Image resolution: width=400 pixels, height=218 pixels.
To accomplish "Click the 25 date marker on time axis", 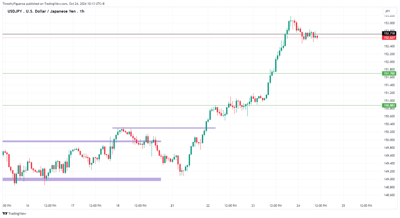I will (x=343, y=206).
